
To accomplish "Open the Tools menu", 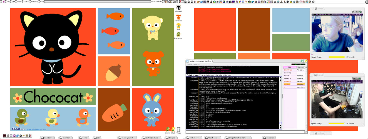I will 19,2.
